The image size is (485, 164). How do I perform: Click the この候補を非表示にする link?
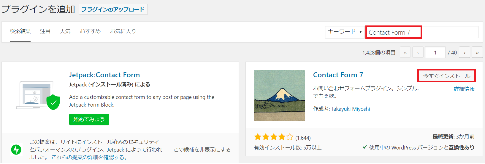[202, 149]
